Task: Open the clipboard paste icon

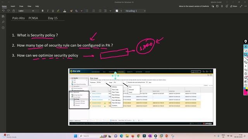Action: [x=14, y=11]
